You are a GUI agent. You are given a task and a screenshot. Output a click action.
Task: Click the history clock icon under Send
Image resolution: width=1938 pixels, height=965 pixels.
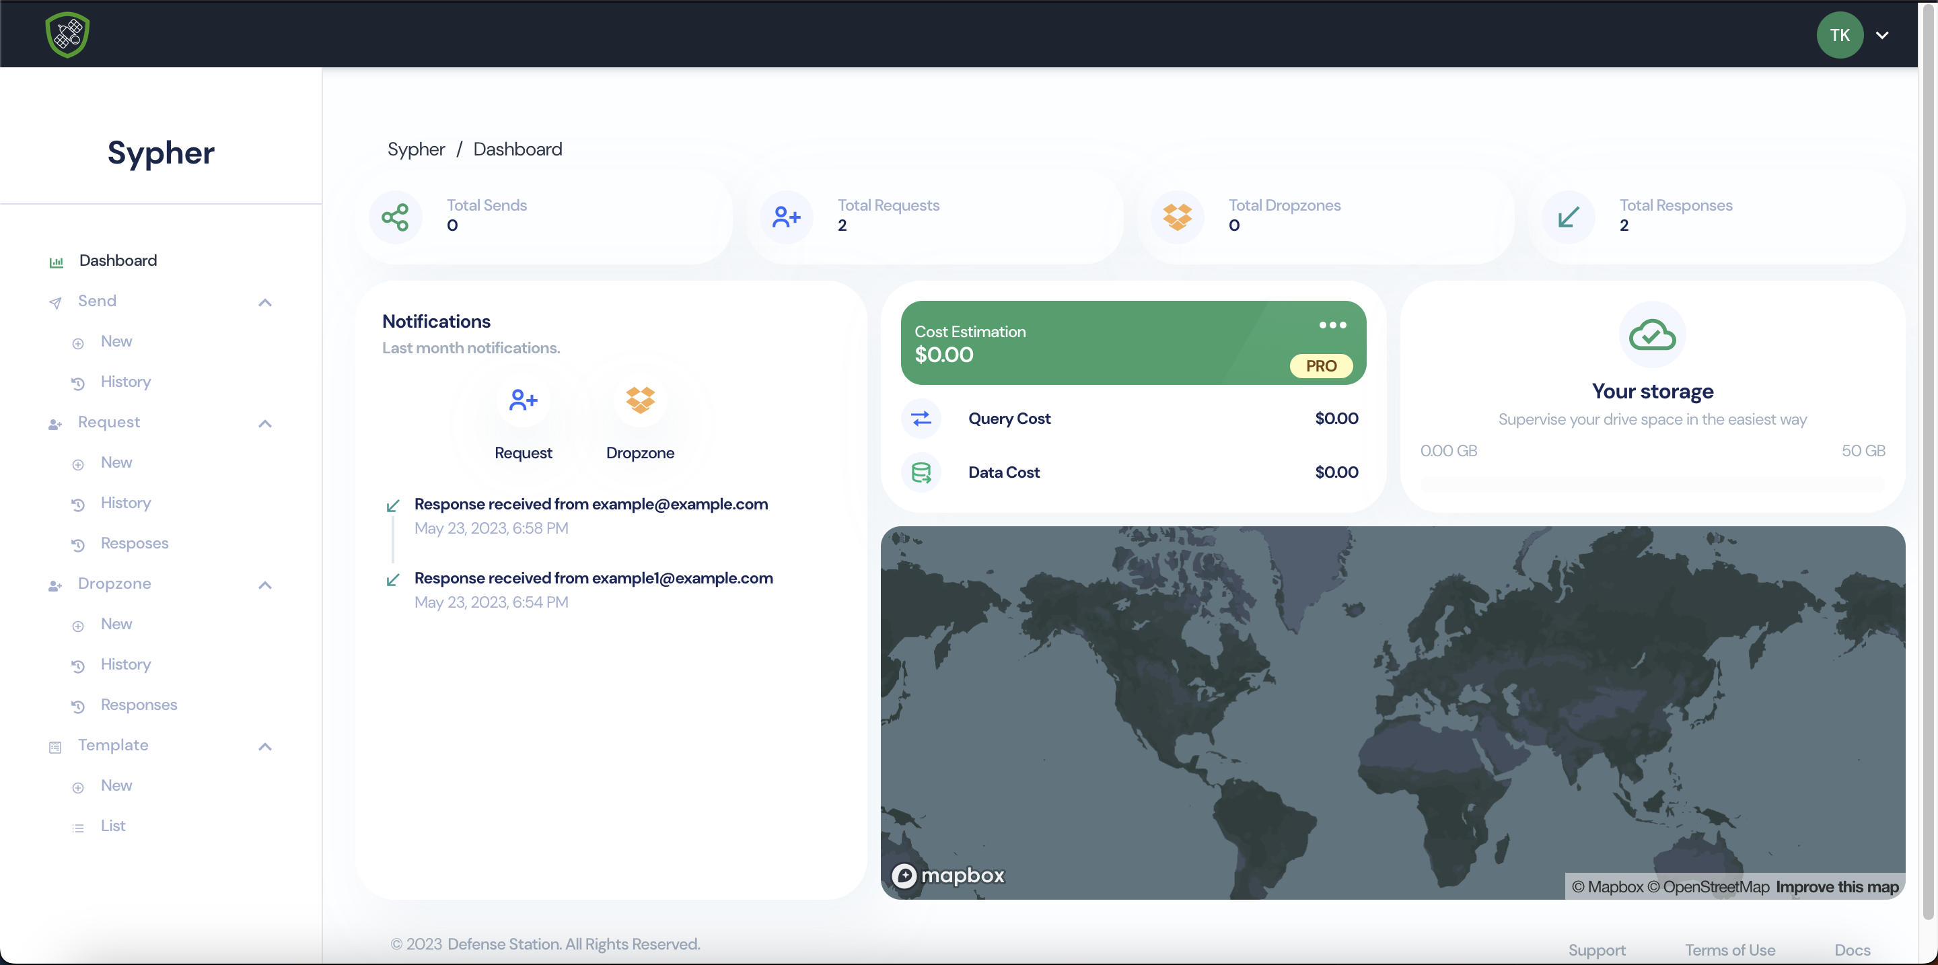tap(78, 384)
